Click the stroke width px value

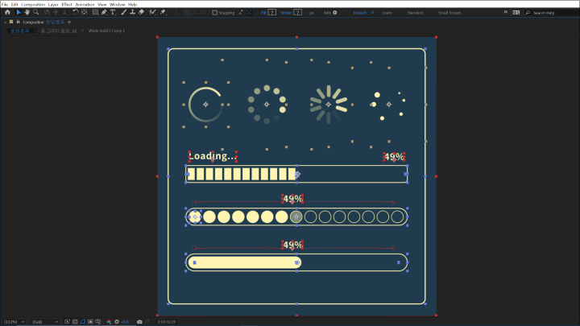pyautogui.click(x=310, y=13)
